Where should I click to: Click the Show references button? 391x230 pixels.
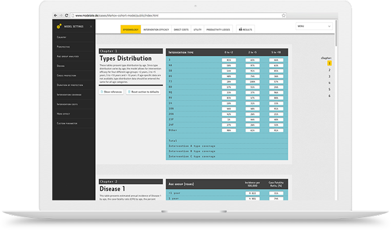click(x=111, y=92)
